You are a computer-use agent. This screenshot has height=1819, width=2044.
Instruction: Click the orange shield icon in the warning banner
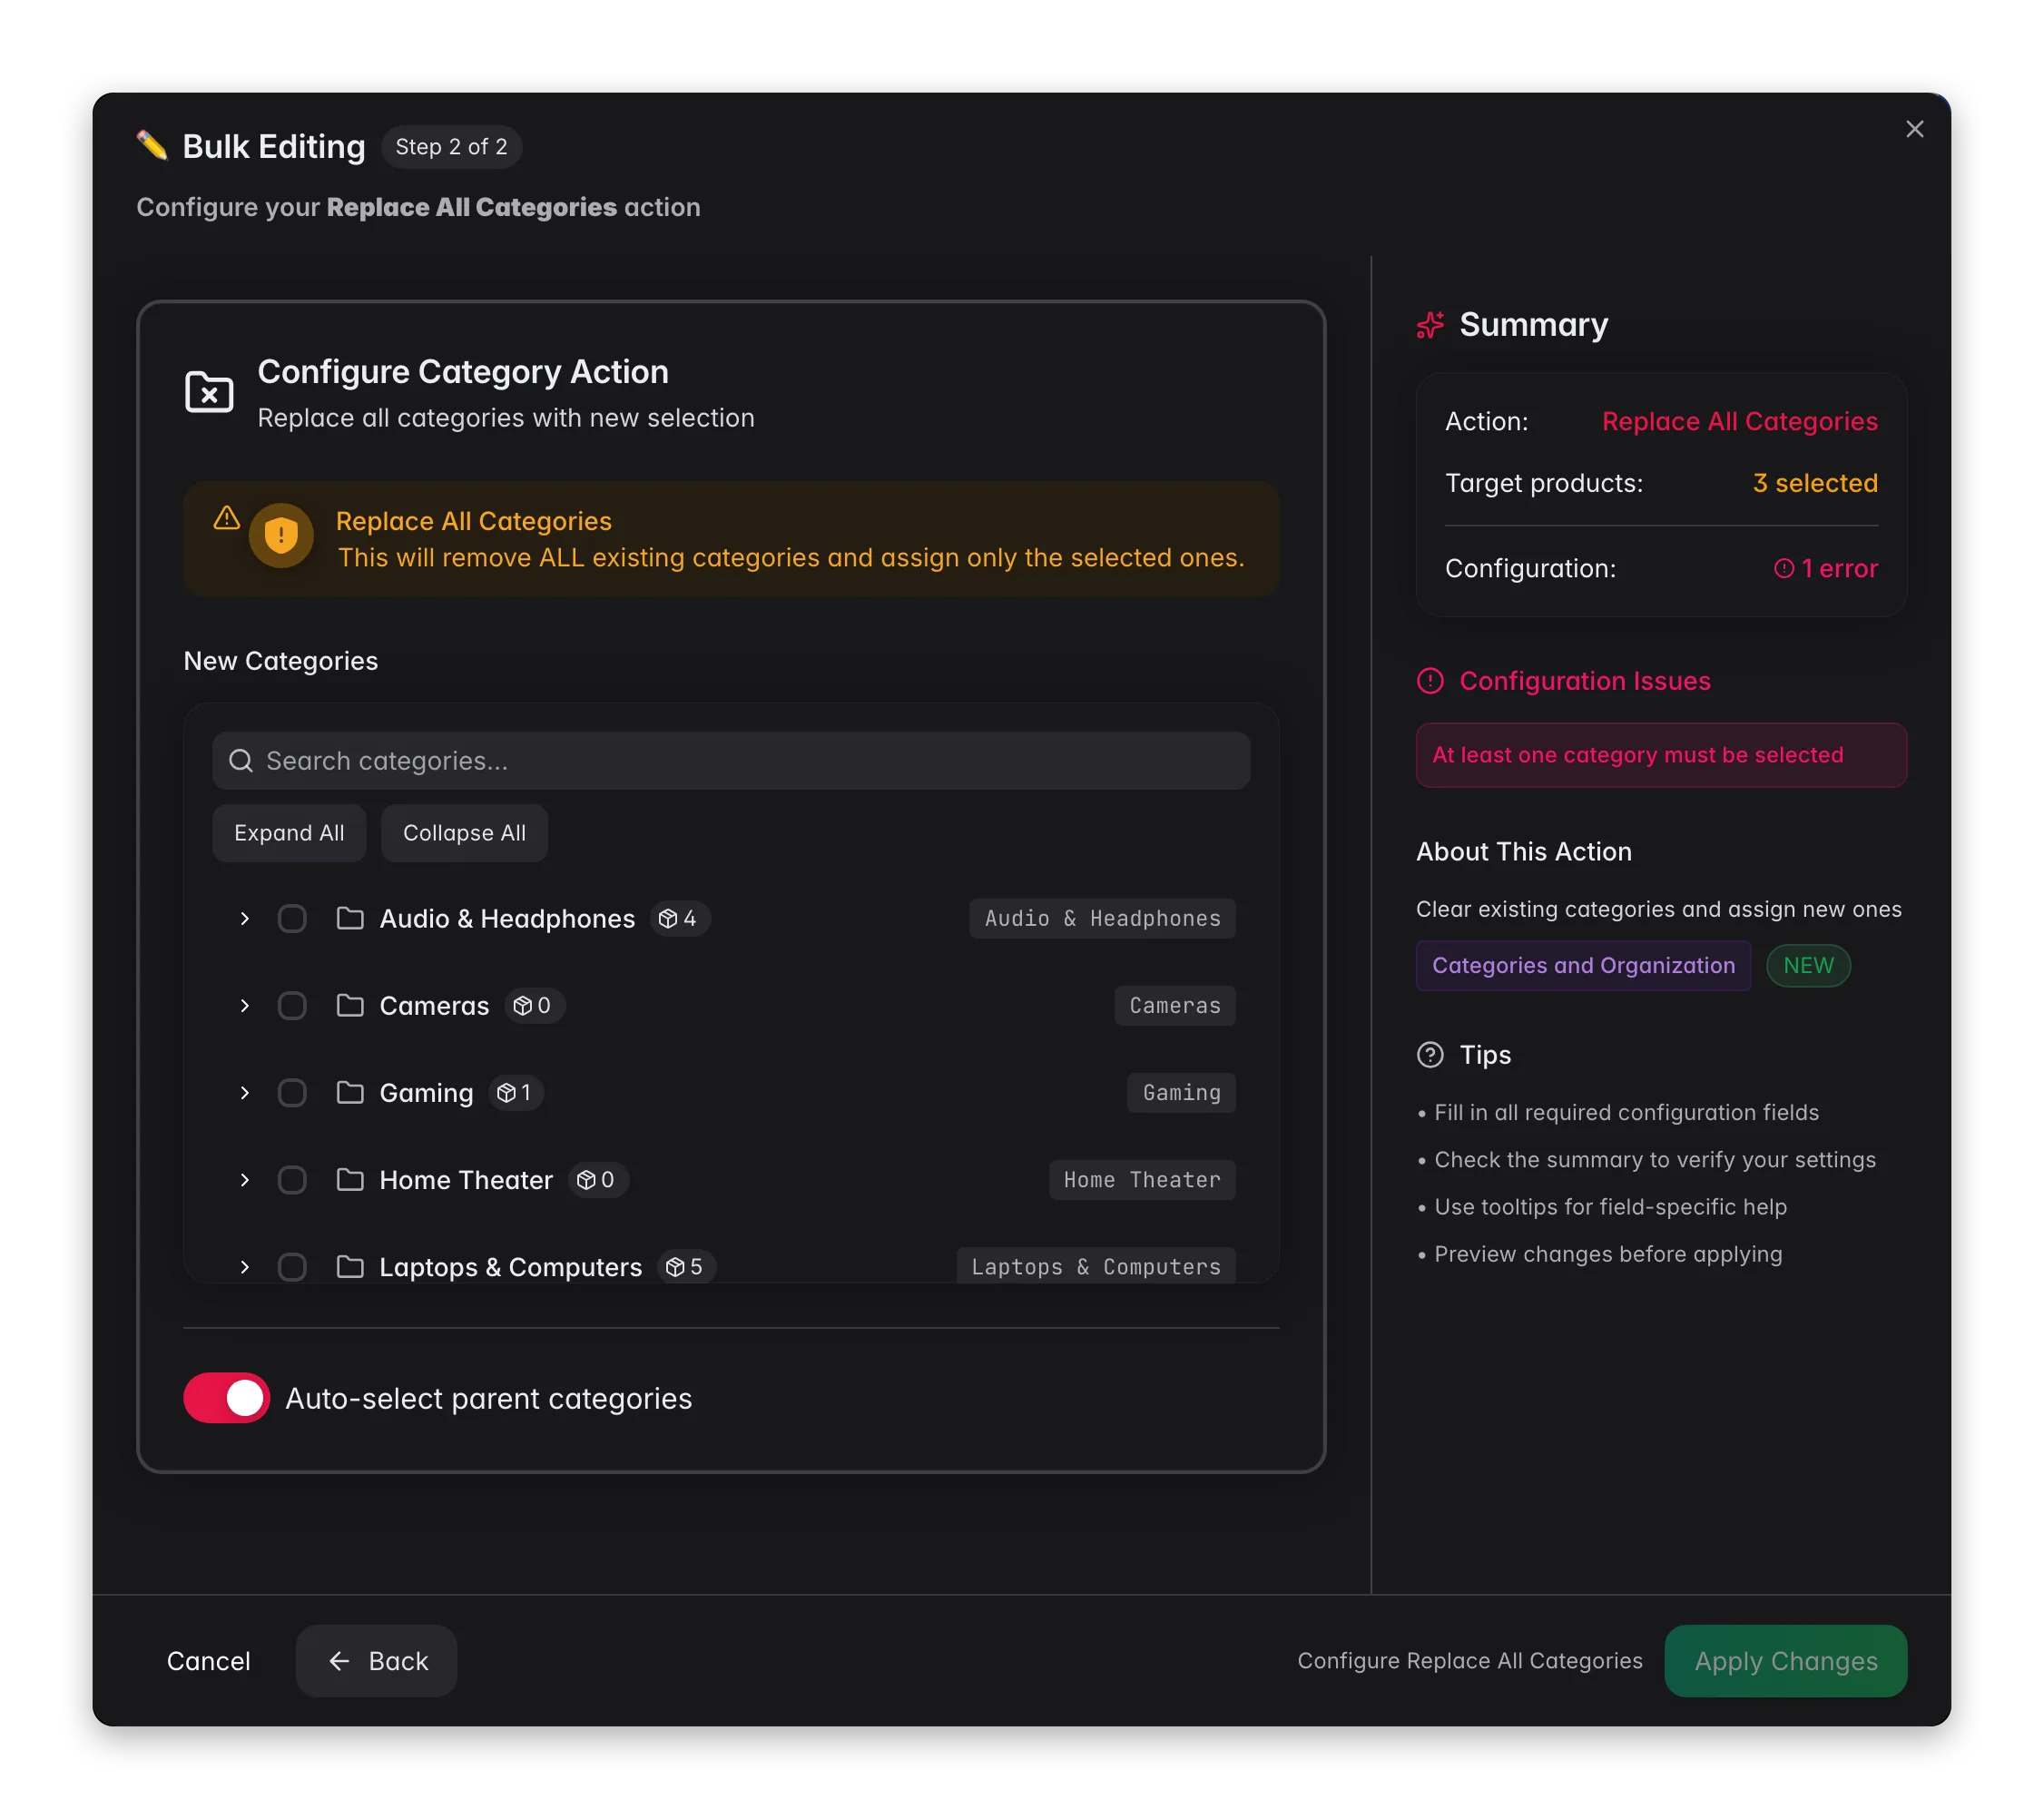pos(281,535)
